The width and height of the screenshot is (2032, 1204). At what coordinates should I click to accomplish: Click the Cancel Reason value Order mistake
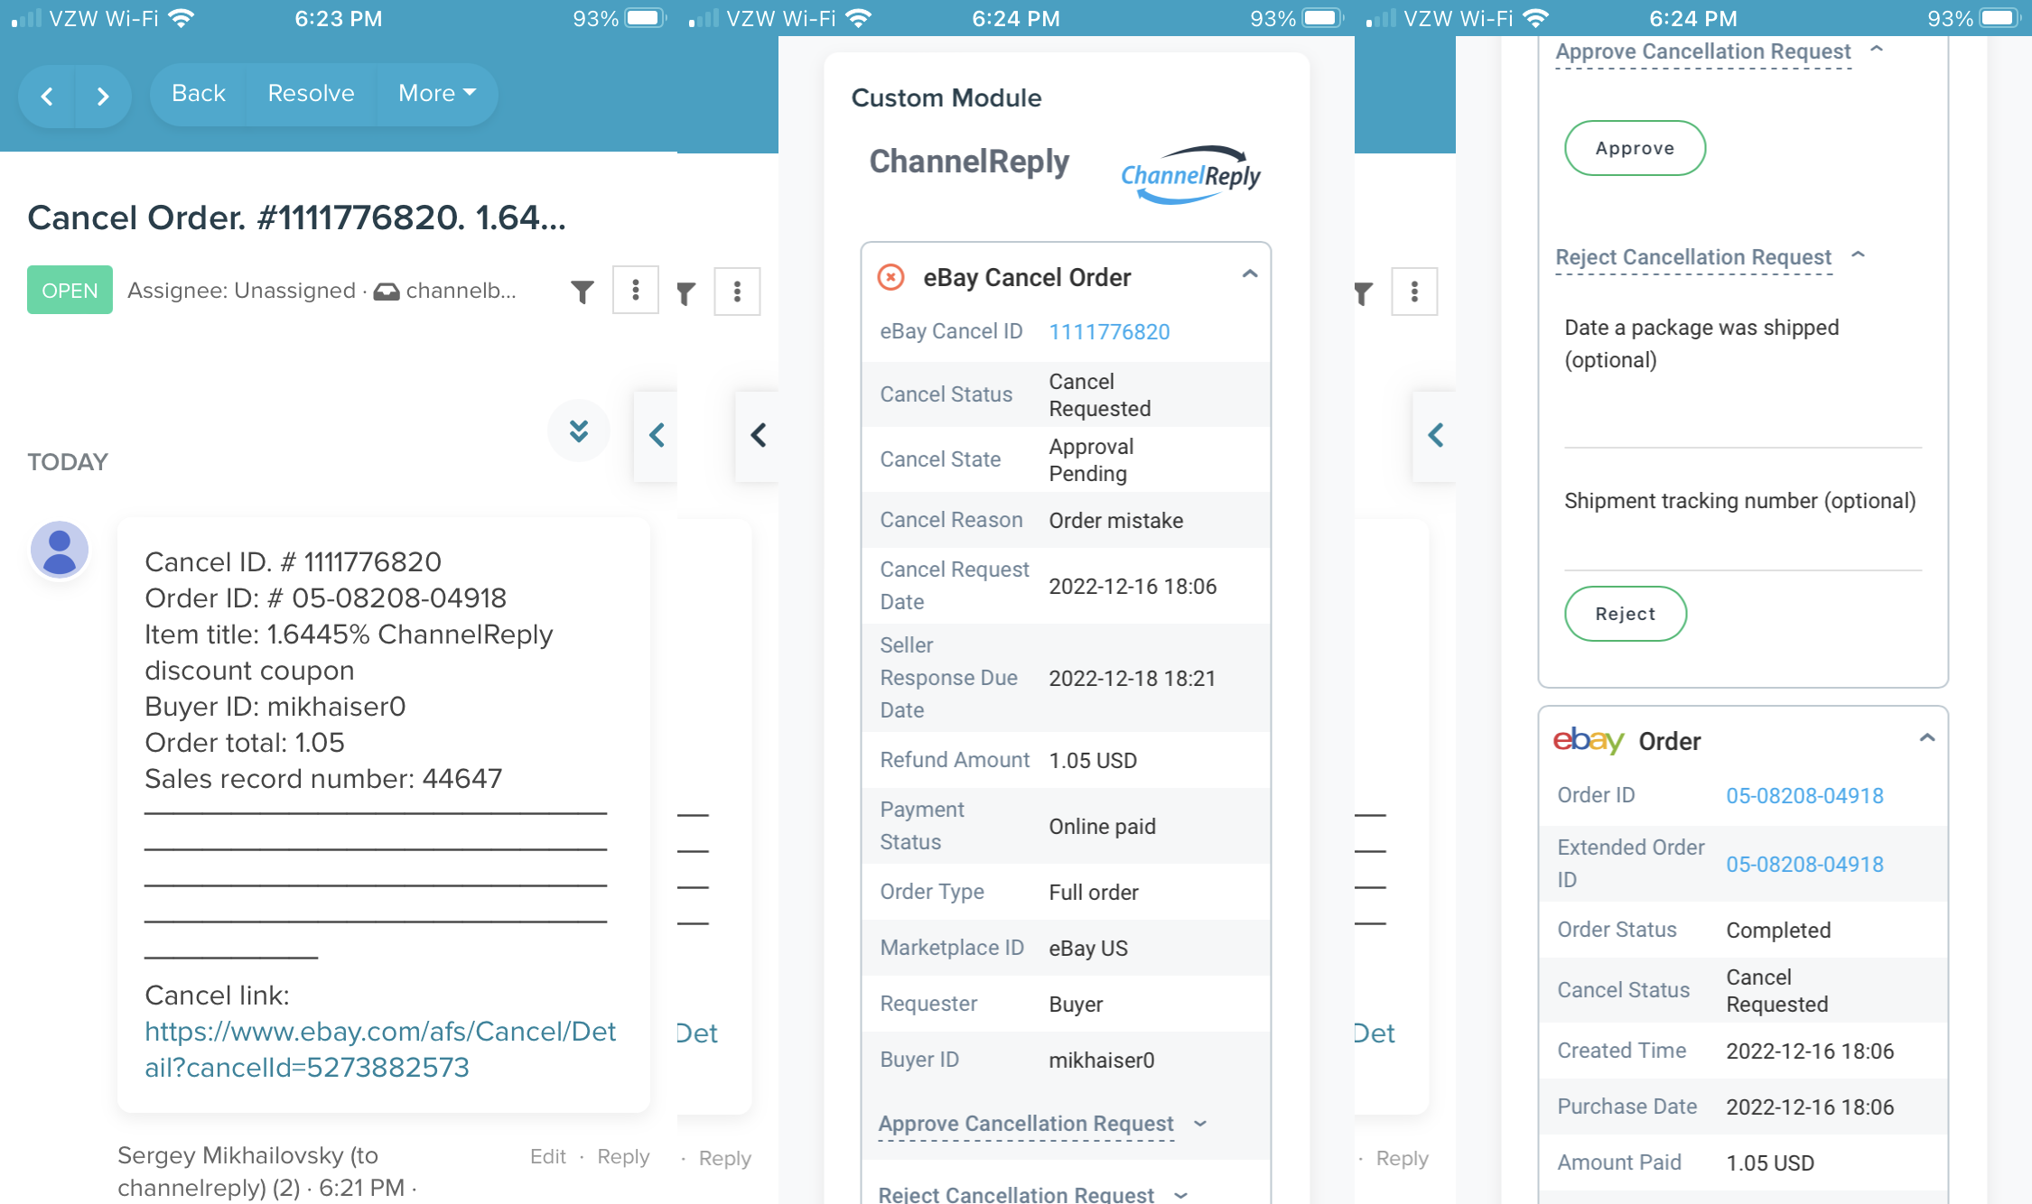point(1115,520)
